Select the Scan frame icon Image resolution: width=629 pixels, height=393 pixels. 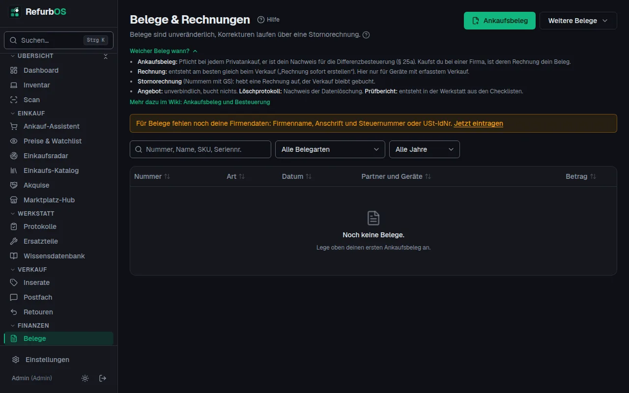14,100
